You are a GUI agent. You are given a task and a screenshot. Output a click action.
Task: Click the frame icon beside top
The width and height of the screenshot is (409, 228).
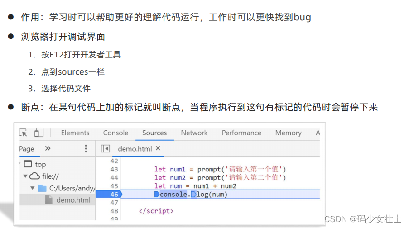click(28, 164)
